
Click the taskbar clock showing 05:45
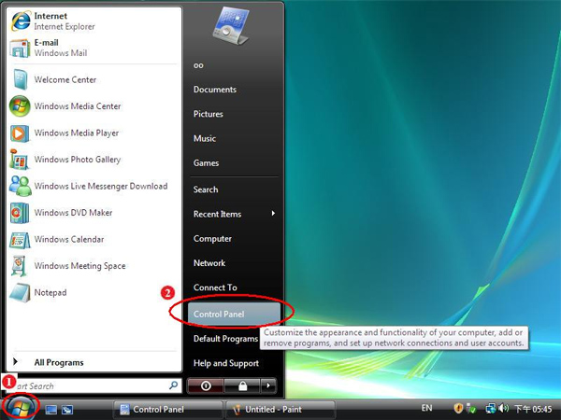tap(533, 409)
